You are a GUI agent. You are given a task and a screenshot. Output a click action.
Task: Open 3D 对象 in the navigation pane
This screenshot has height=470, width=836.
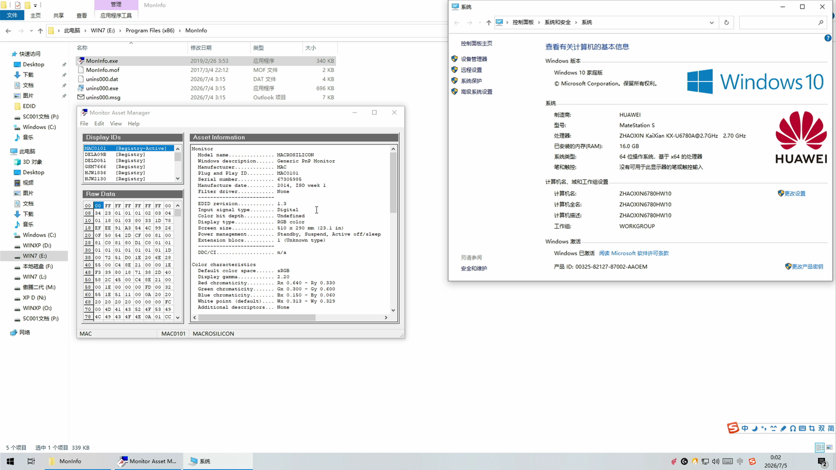33,162
